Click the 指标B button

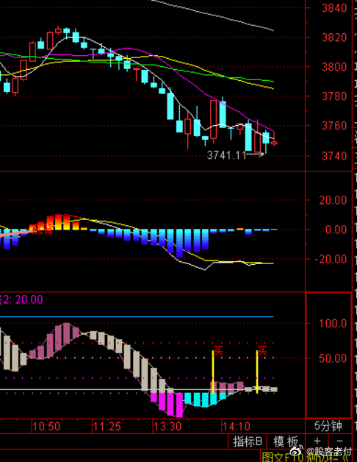tap(248, 441)
